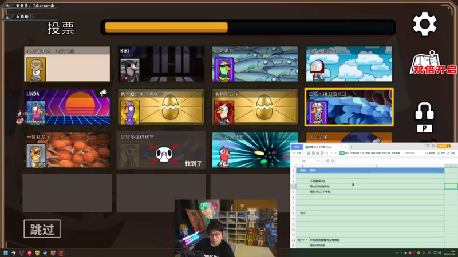The image size is (458, 257).
Task: Open the 视图 ribbon tab in WPS
Action: [x=378, y=153]
